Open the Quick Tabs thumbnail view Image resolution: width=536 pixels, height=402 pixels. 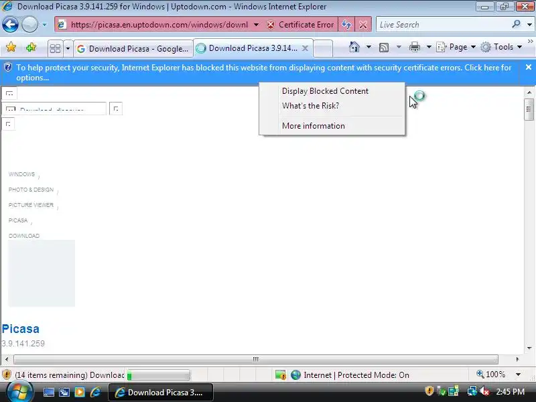pos(55,48)
